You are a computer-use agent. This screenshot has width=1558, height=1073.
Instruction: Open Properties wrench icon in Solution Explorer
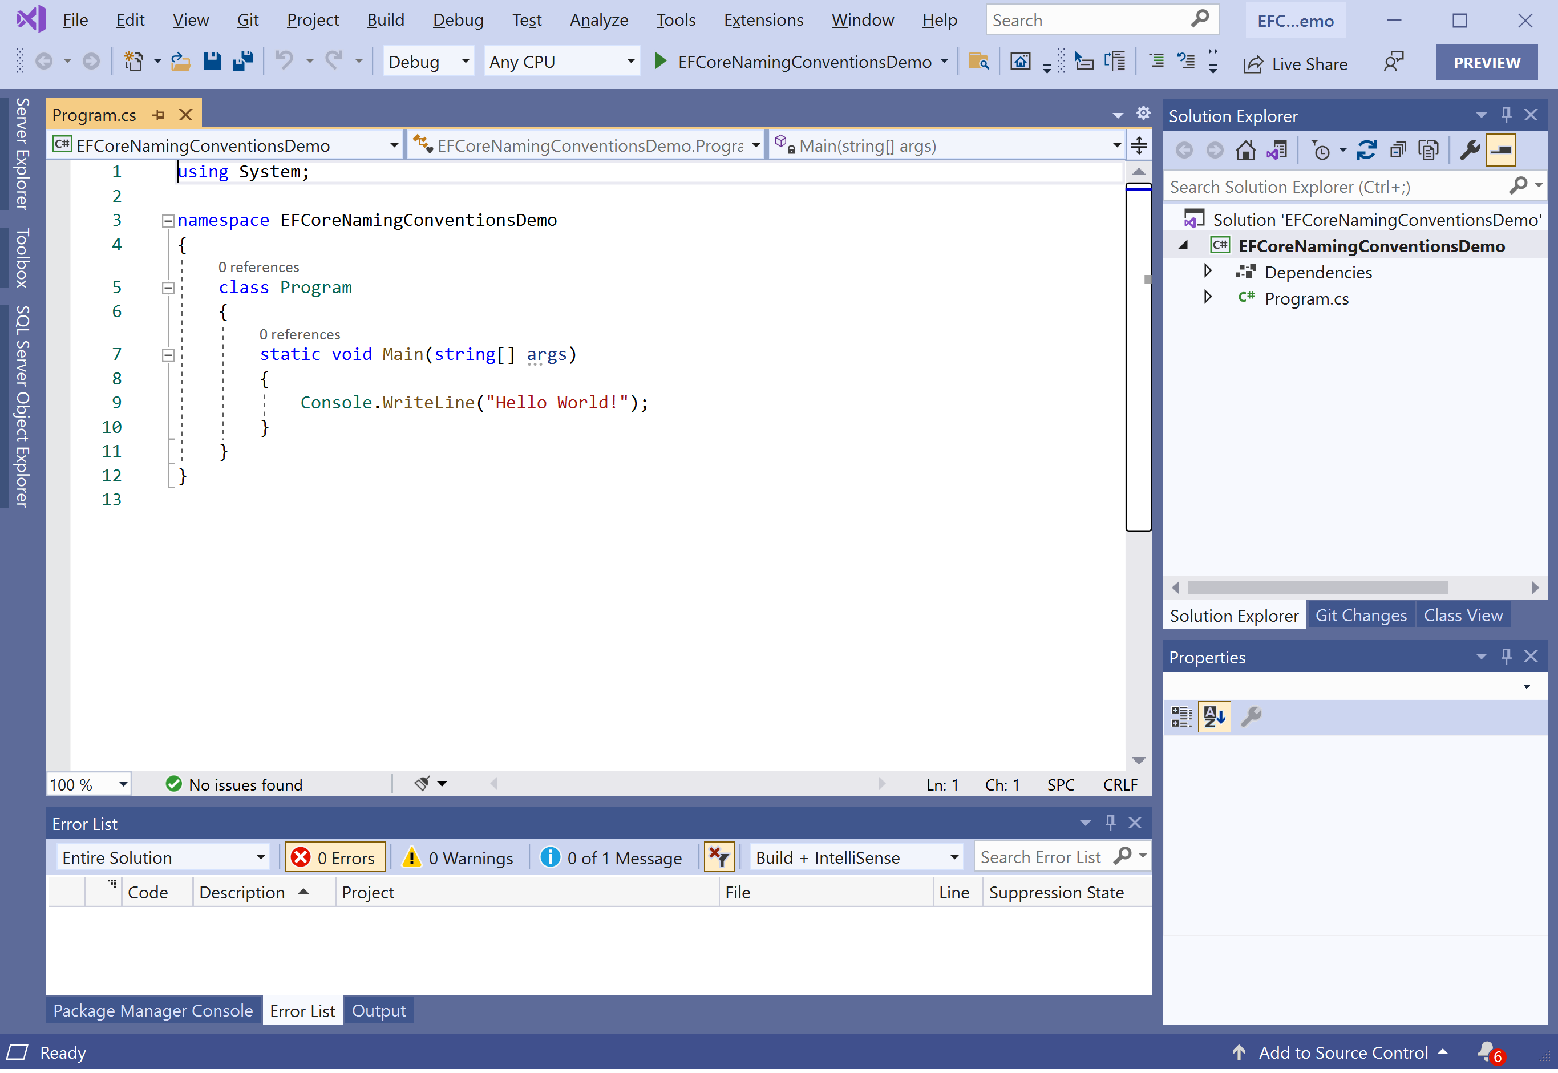(x=1469, y=150)
